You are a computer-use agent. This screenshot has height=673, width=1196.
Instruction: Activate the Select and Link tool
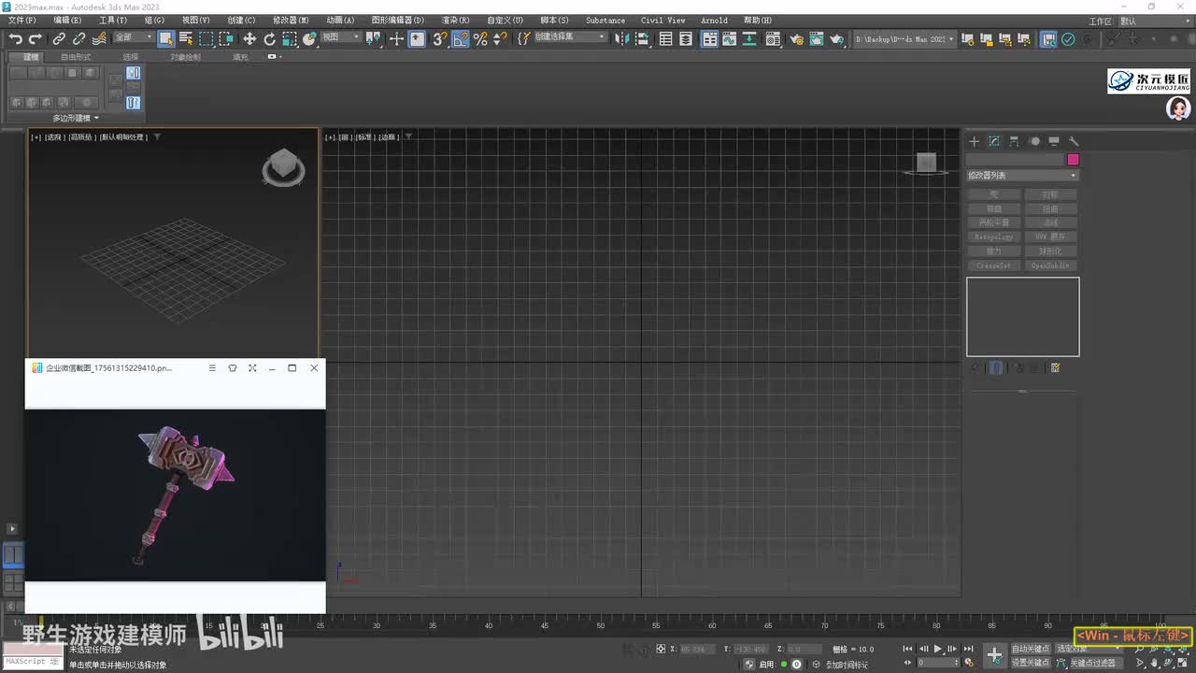tap(59, 39)
